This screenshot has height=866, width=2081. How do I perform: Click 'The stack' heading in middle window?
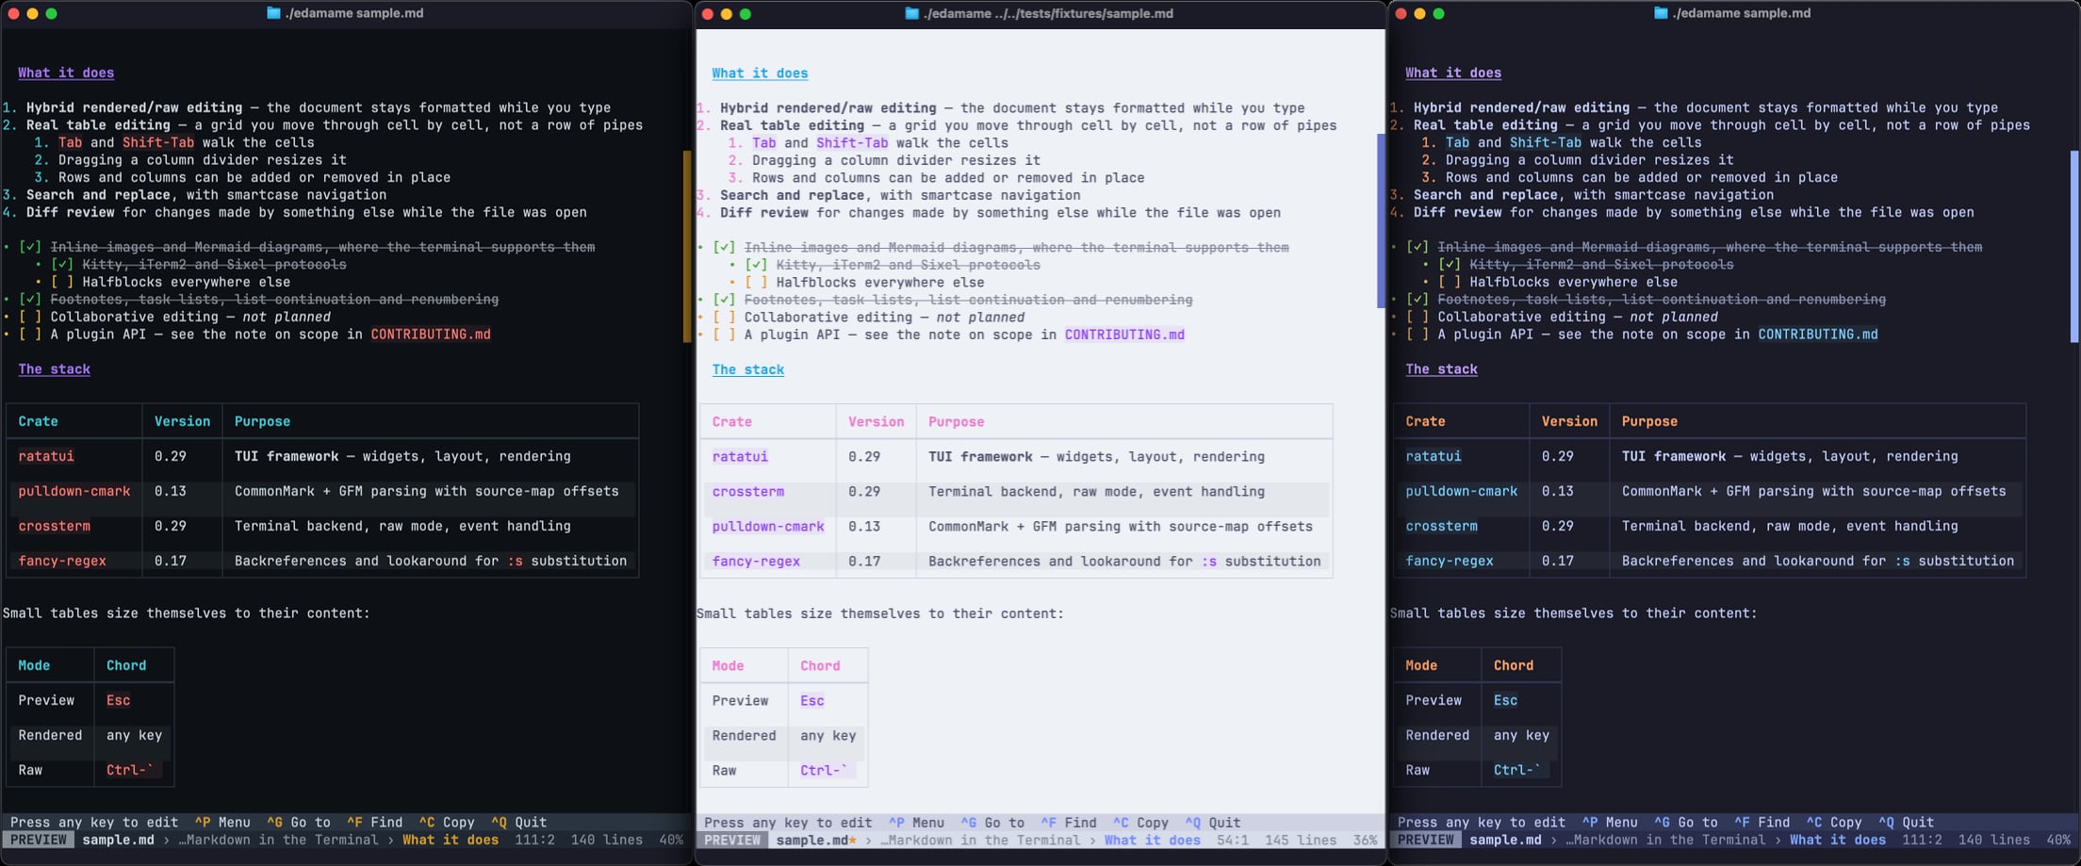click(x=748, y=369)
